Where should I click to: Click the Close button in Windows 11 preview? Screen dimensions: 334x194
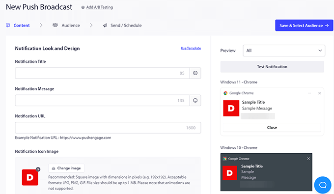(x=272, y=128)
